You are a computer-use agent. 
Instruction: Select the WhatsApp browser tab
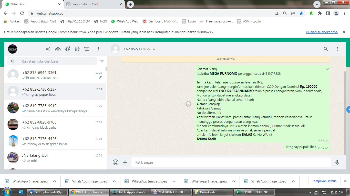tap(33, 4)
